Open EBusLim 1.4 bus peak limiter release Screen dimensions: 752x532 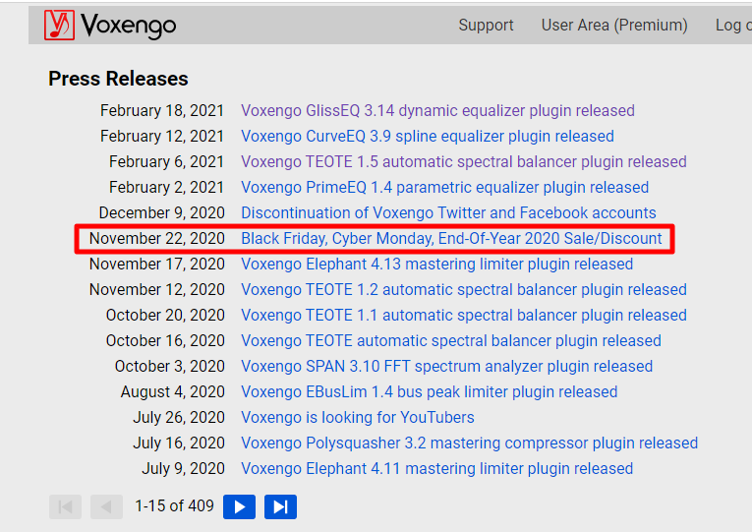(429, 392)
